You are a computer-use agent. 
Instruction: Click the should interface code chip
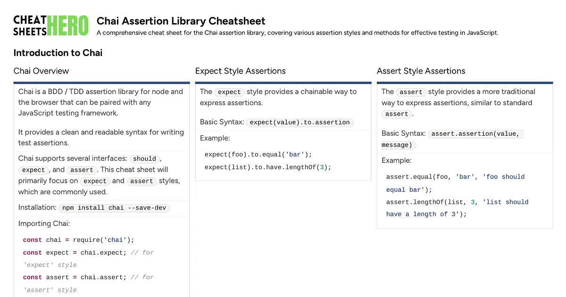[144, 159]
